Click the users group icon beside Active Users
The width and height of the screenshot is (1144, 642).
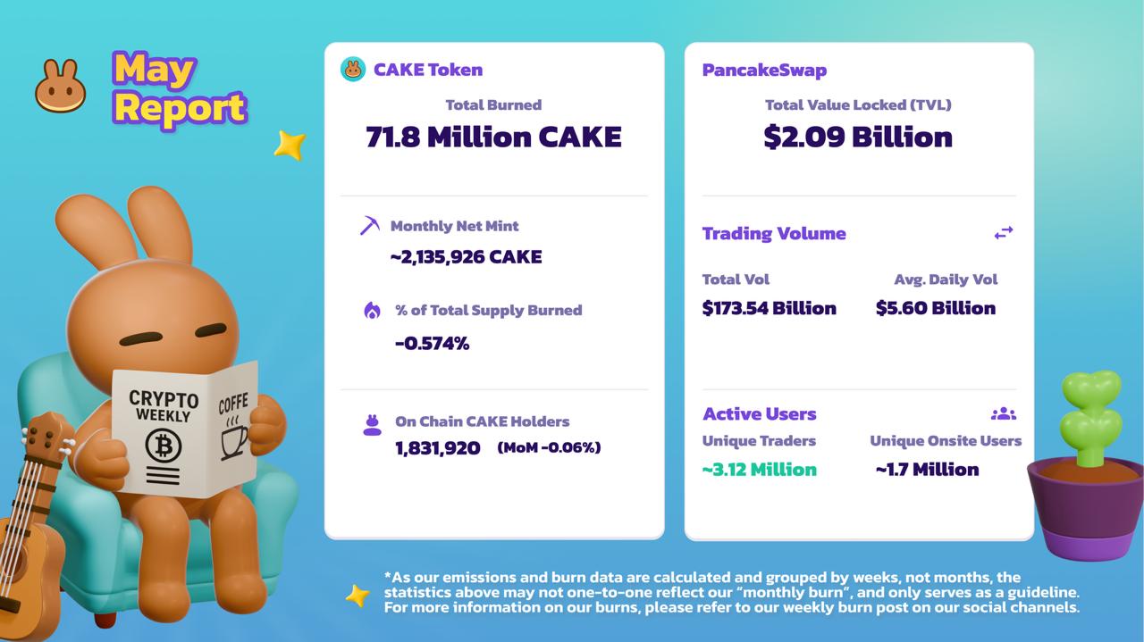pyautogui.click(x=1004, y=413)
